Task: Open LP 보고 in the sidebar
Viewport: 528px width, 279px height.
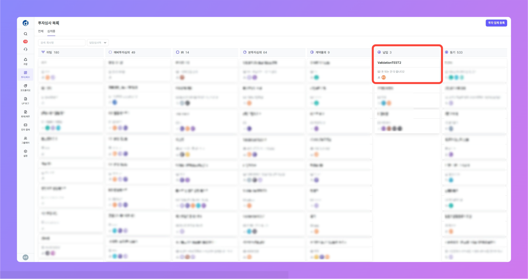Action: tap(25, 101)
